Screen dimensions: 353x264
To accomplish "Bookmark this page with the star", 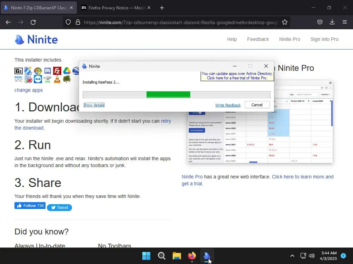I will tap(284, 22).
